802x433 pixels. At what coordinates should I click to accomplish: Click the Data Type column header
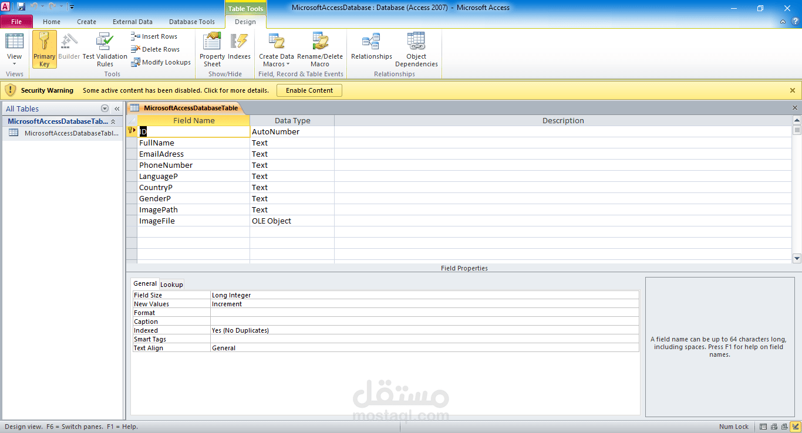point(292,120)
